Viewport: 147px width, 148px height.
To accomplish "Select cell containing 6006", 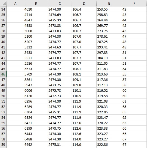I will coord(36,90).
